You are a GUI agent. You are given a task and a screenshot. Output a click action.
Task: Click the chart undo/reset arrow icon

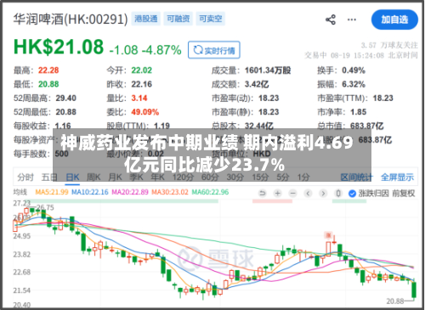click(263, 194)
